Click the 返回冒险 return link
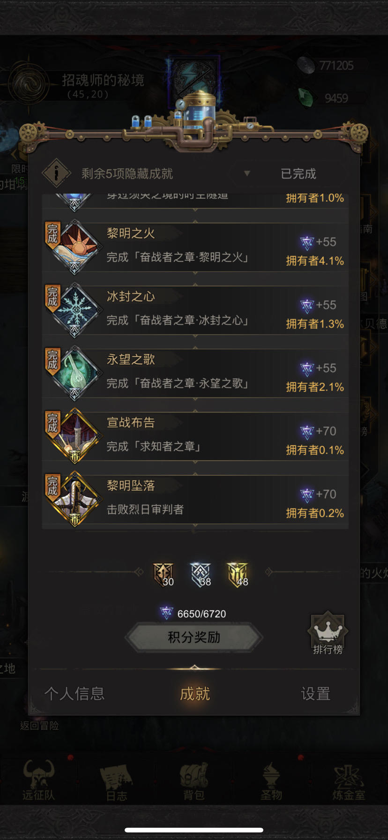This screenshot has height=840, width=388. pos(39,726)
